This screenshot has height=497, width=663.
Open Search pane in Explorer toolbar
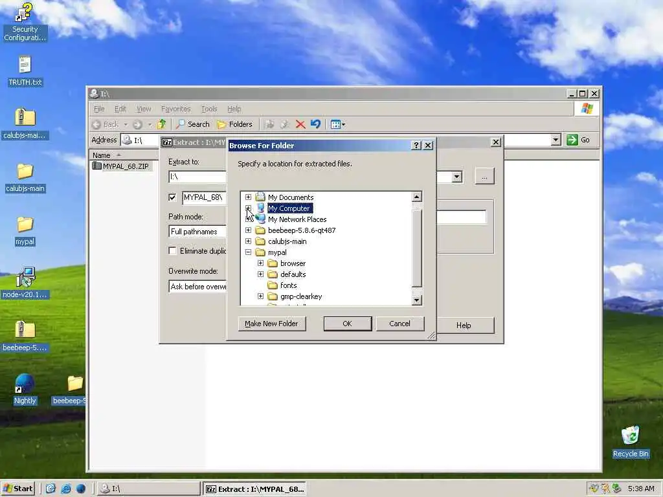(x=193, y=124)
